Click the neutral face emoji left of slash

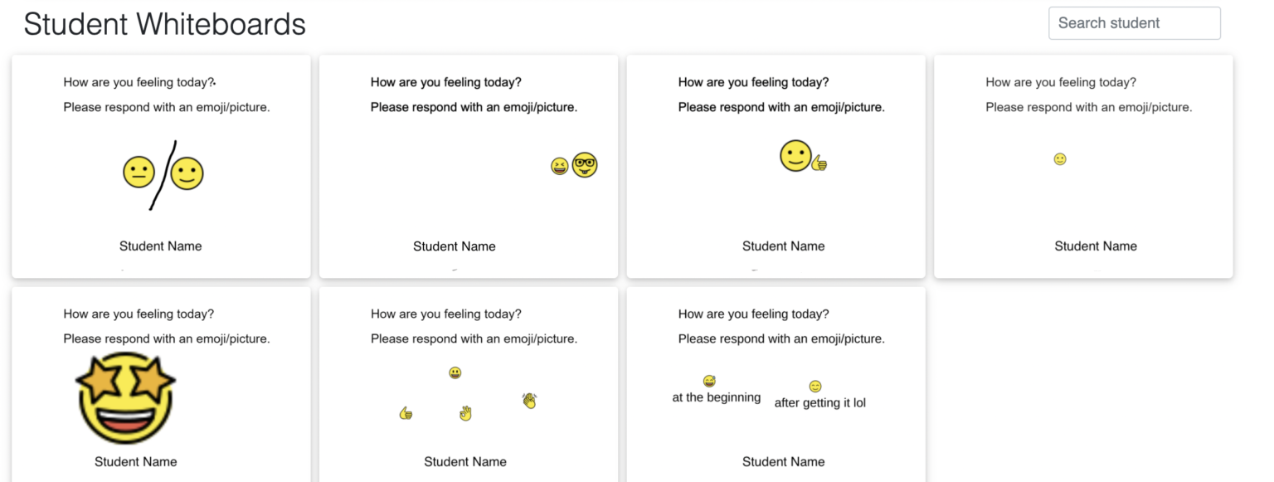click(x=139, y=173)
